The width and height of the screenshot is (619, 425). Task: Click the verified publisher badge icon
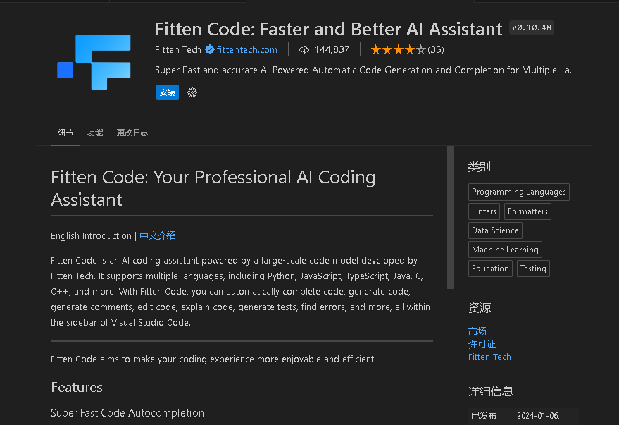[210, 49]
